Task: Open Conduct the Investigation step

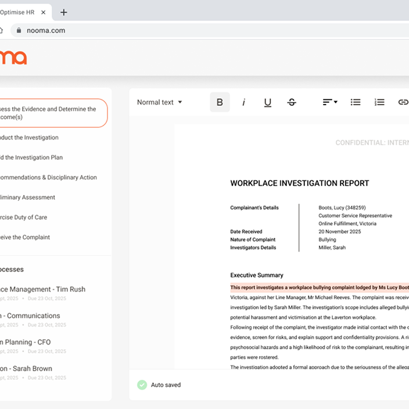Action: (29, 138)
